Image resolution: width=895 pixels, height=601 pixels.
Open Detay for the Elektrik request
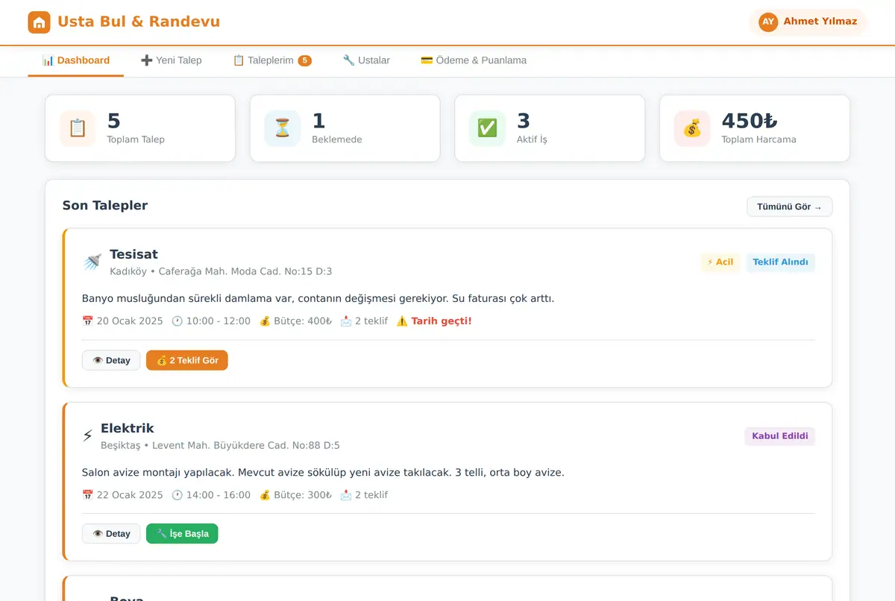coord(111,534)
